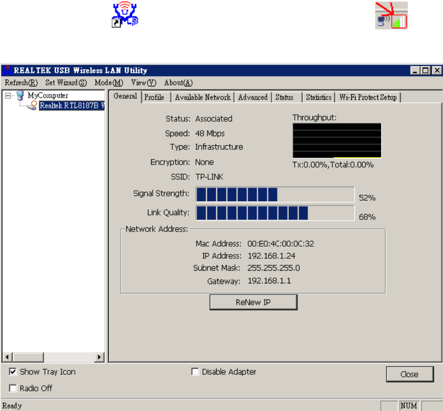
Task: Click the IP Address value 192.168.1.24
Action: pos(271,256)
